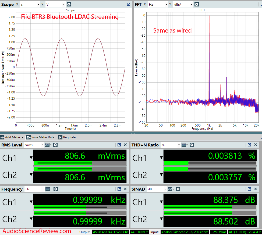This screenshot has width=262, height=235.
Task: Click RMS Level Ch1 bar meter
Action: (80, 163)
